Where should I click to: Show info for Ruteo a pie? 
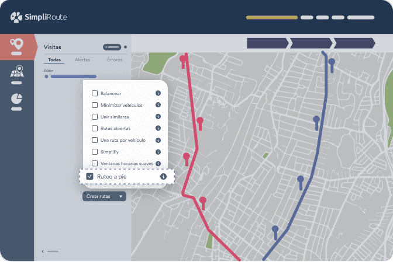click(x=163, y=176)
